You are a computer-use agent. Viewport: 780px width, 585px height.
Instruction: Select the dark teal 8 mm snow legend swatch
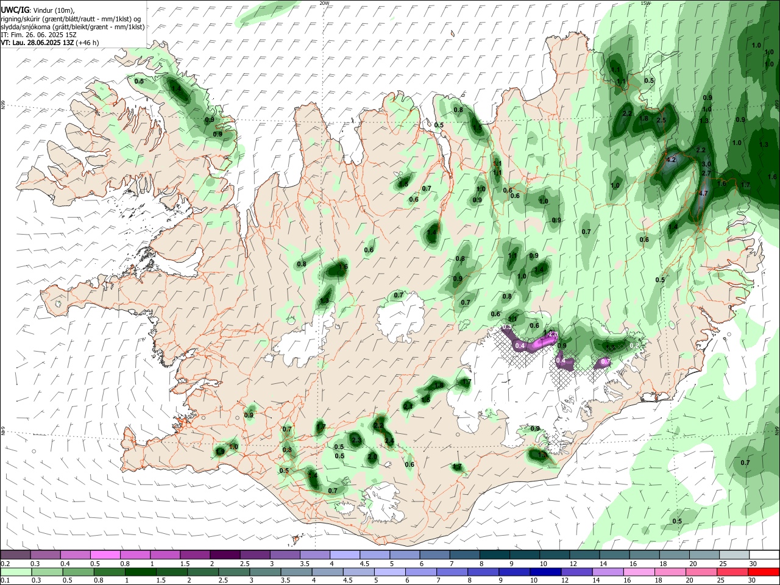pos(494,555)
